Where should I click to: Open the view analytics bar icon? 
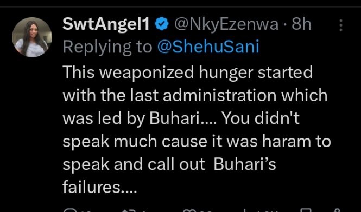[x=245, y=210]
